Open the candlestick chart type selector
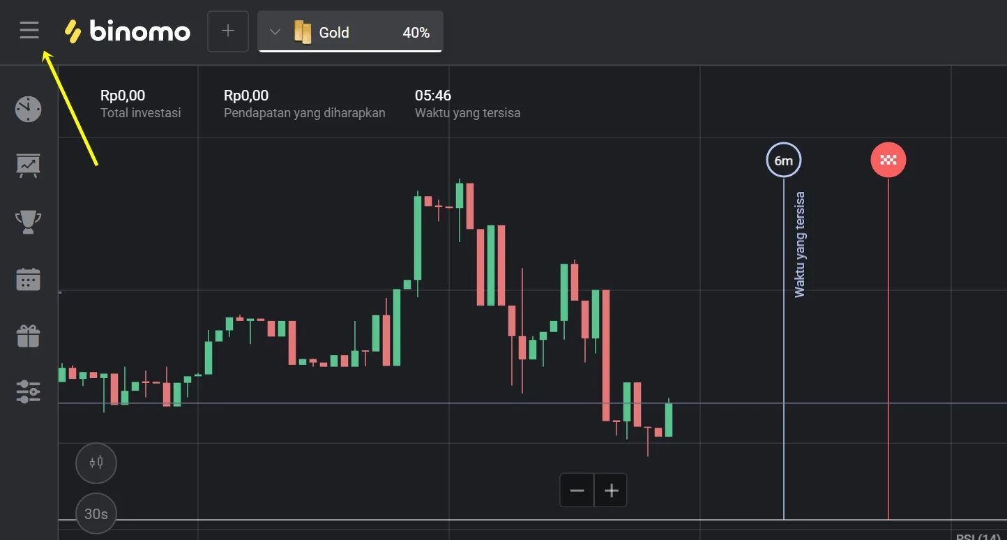 [96, 462]
